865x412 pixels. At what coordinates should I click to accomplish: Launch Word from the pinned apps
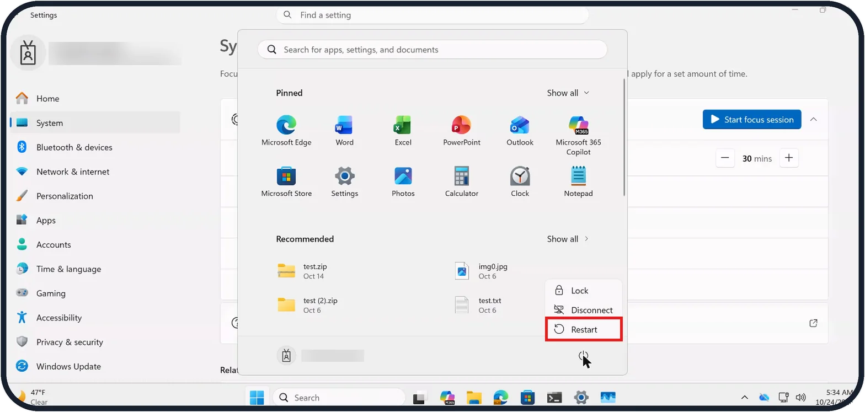[344, 131]
